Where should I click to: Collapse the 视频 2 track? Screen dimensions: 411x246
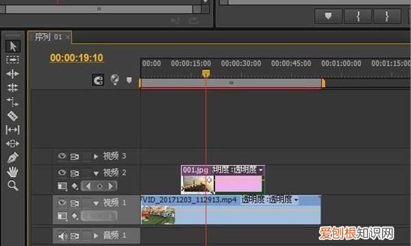click(96, 174)
